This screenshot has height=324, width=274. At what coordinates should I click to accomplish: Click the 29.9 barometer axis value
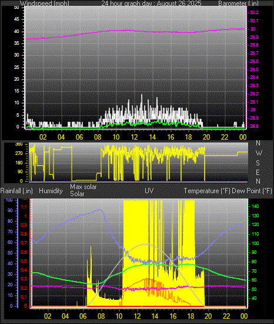[254, 37]
